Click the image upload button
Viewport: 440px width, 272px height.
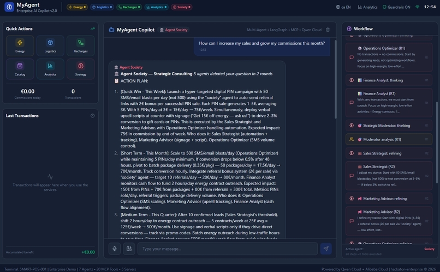(129, 249)
